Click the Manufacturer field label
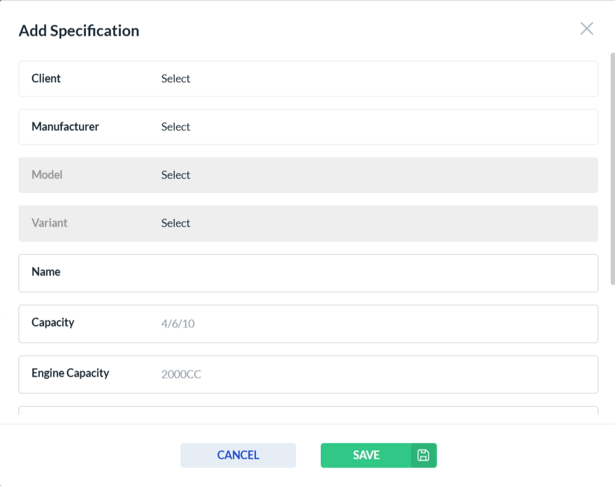The height and width of the screenshot is (486, 615). [x=66, y=127]
